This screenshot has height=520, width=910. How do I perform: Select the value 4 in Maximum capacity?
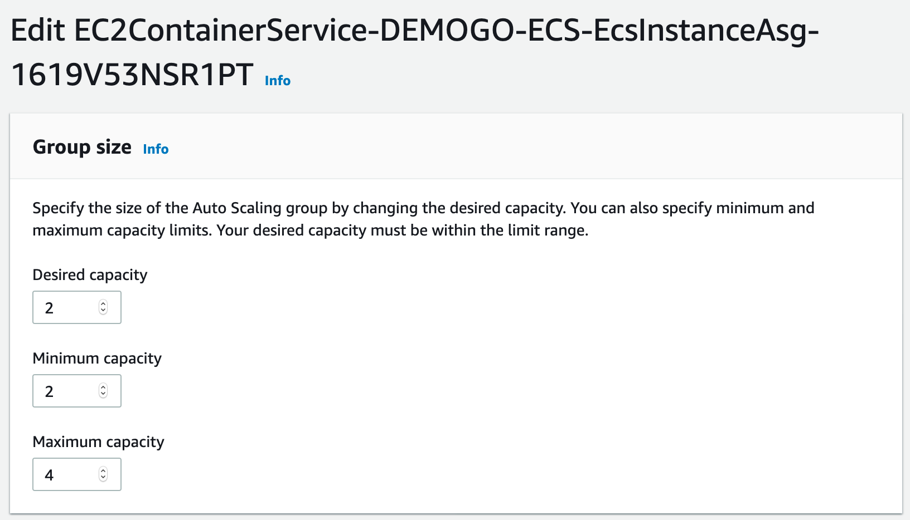49,475
